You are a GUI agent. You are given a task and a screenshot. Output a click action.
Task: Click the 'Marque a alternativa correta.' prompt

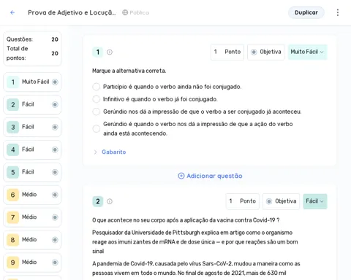(129, 71)
